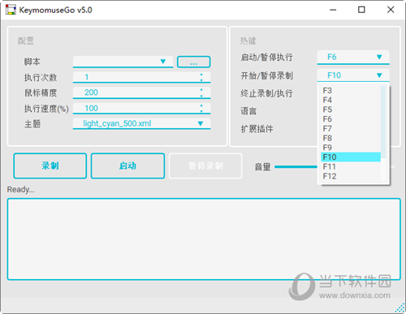Select F8 in the hotkey list
The width and height of the screenshot is (406, 314).
(351, 138)
